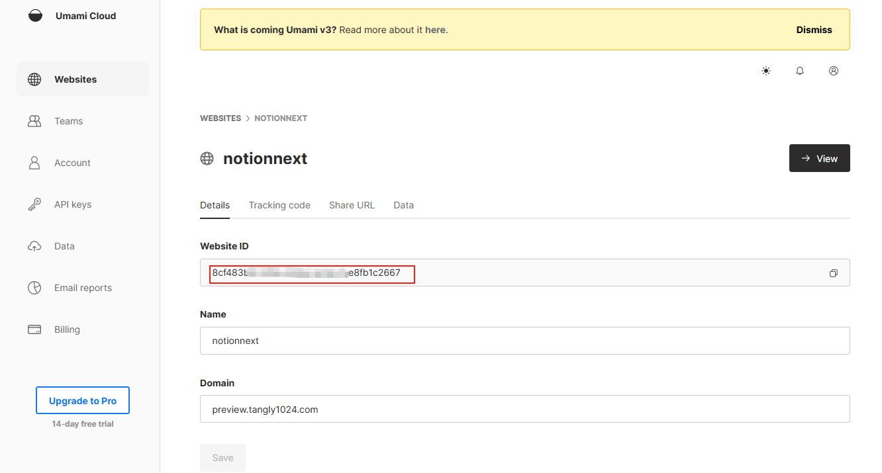Viewport: 882px width, 473px height.
Task: Click the 'Name' label
Action: coord(213,314)
